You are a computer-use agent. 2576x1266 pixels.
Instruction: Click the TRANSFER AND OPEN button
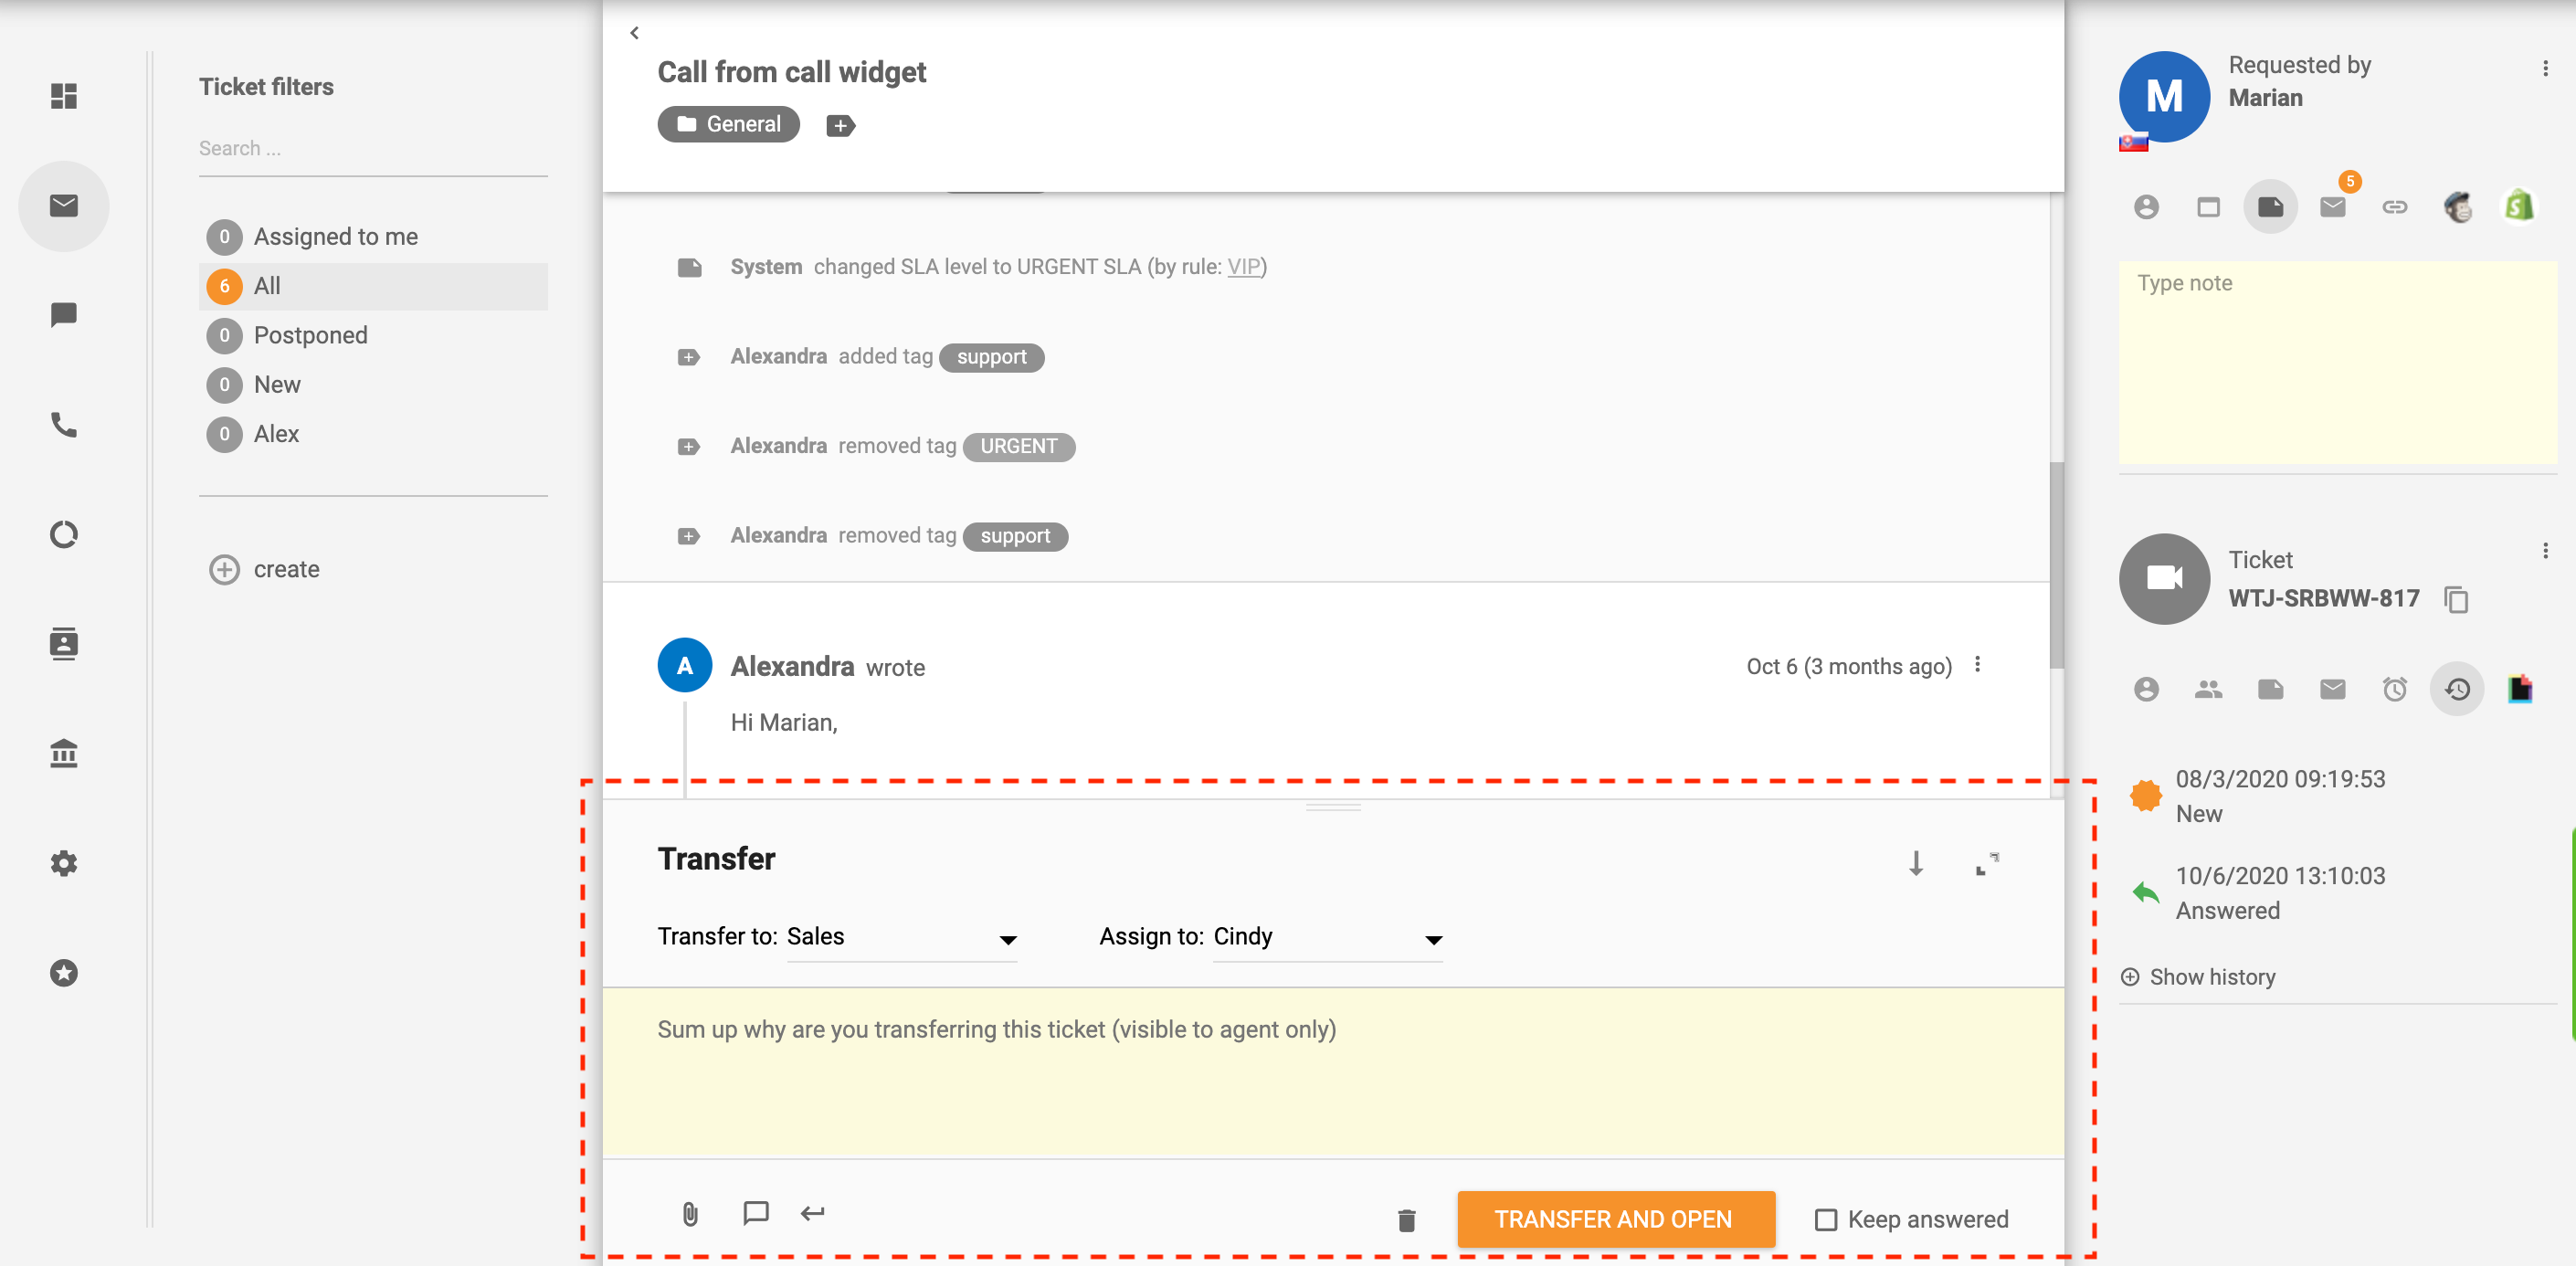click(1613, 1219)
